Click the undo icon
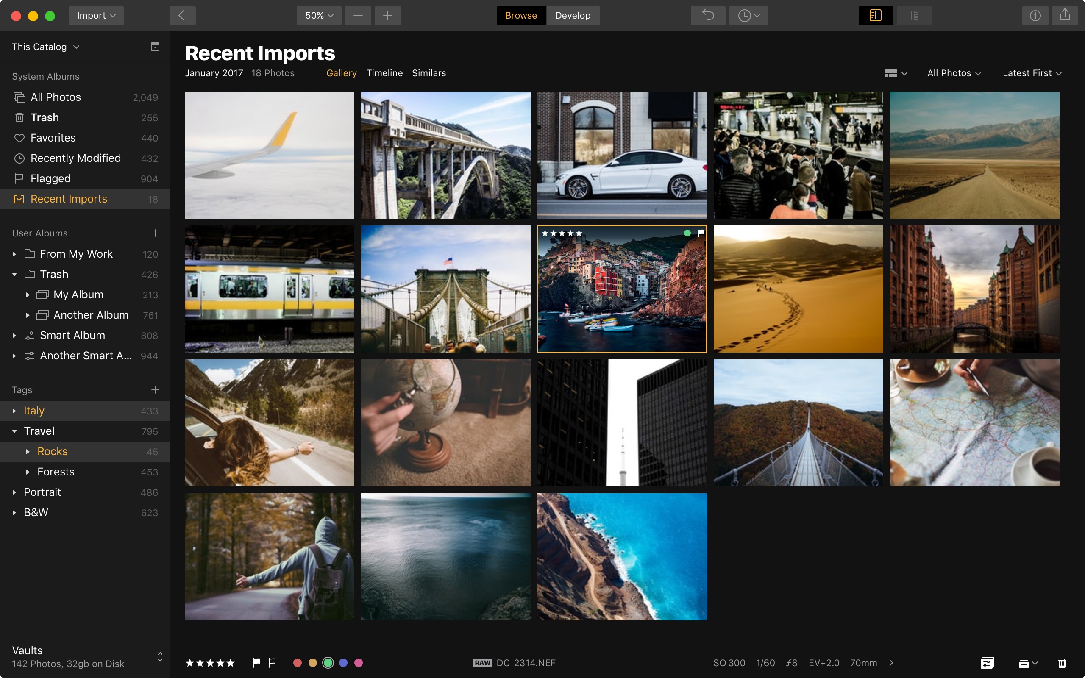This screenshot has height=678, width=1085. (x=709, y=16)
